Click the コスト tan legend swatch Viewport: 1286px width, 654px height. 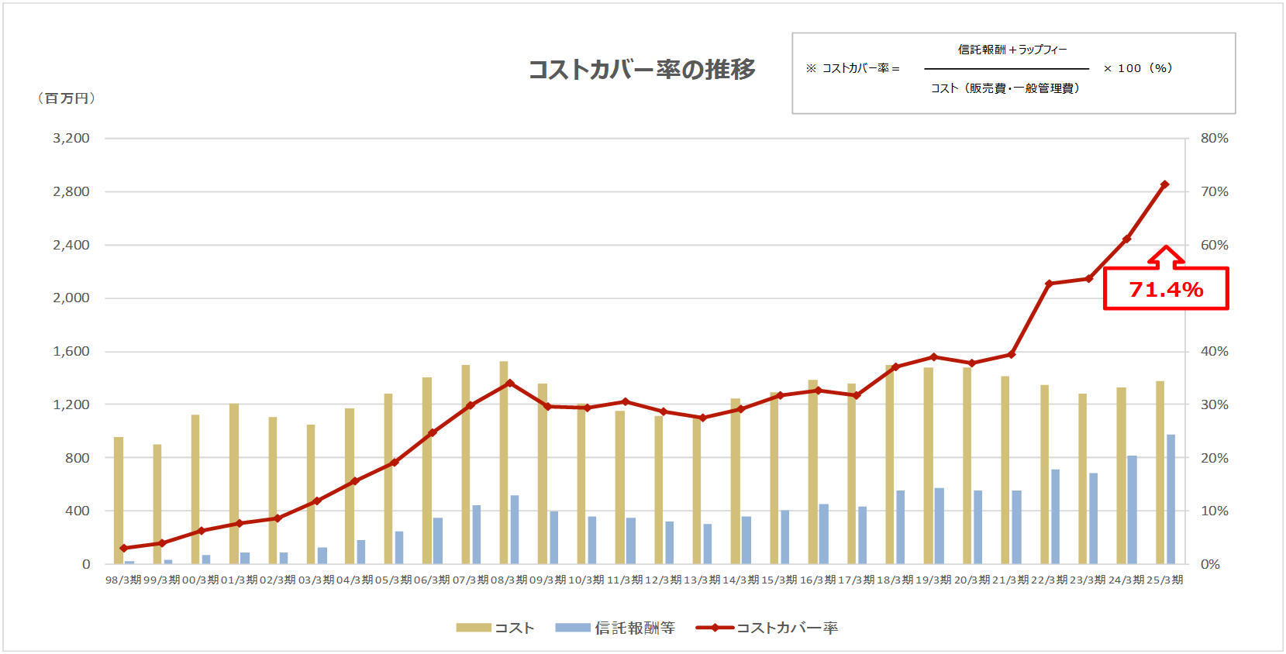473,628
